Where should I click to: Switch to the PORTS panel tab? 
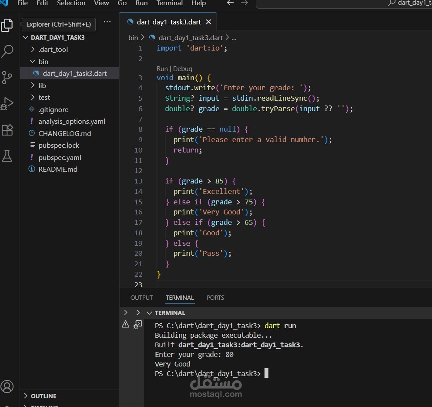[215, 298]
